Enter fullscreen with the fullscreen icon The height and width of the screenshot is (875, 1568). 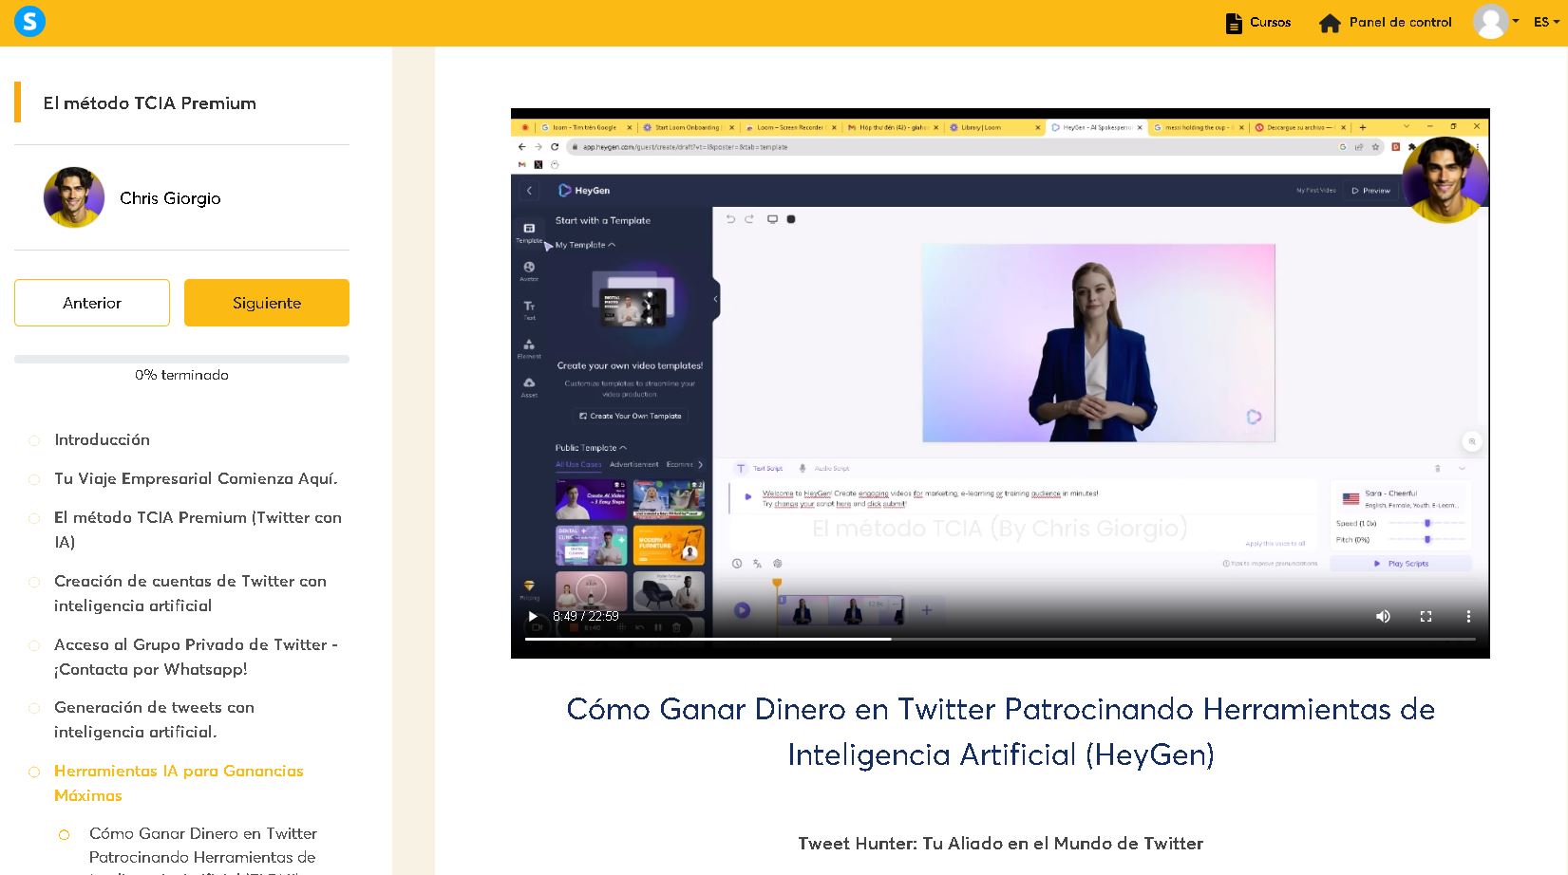pos(1426,616)
